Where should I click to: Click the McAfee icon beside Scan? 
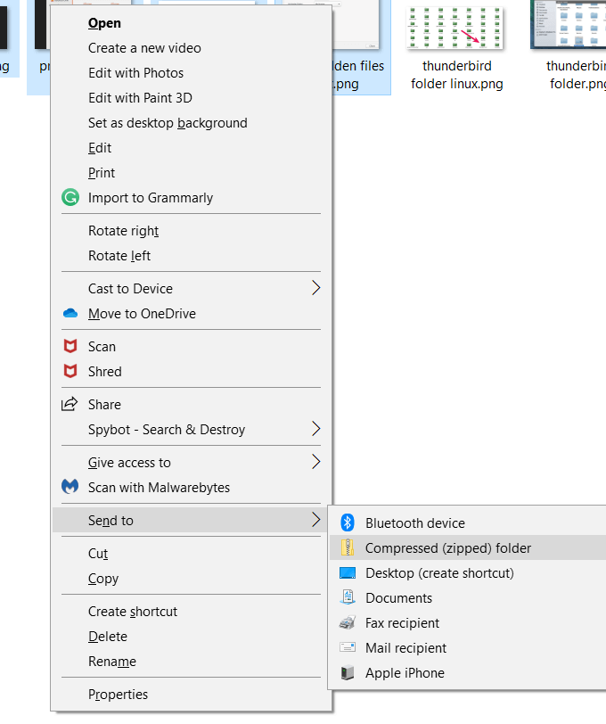click(x=70, y=346)
